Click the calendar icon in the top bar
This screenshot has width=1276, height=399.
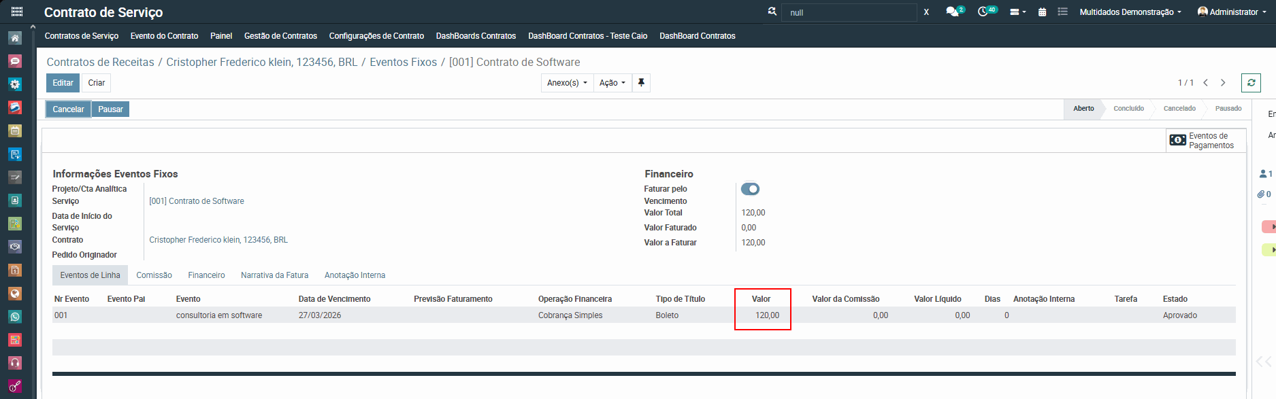click(1042, 12)
